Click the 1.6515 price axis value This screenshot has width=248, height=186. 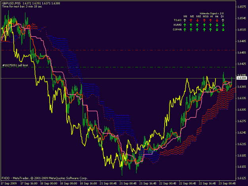(242, 30)
